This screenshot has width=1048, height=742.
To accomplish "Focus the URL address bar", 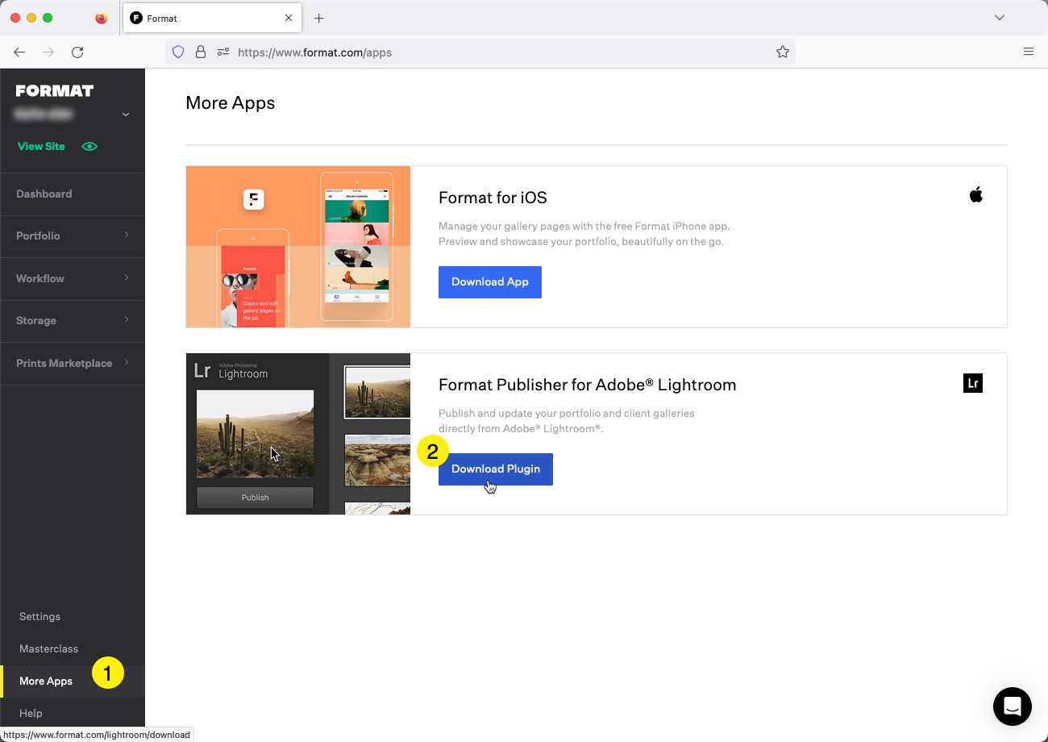I will [x=480, y=52].
